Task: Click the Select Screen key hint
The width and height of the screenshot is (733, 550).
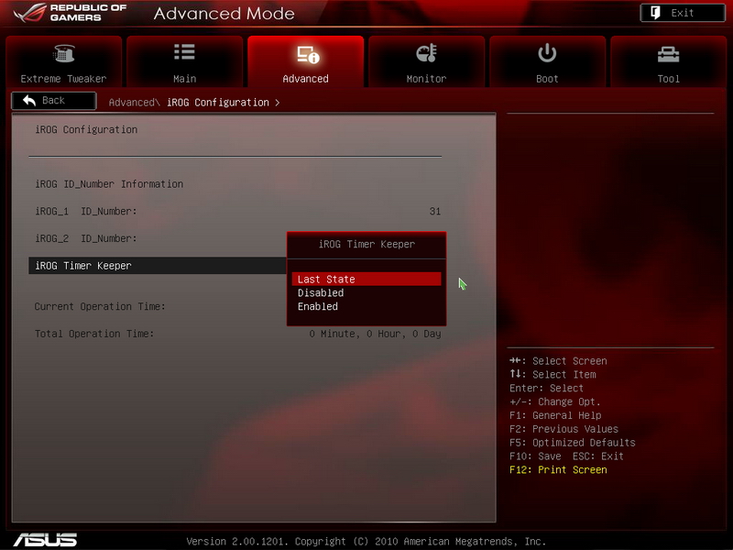Action: pos(558,361)
